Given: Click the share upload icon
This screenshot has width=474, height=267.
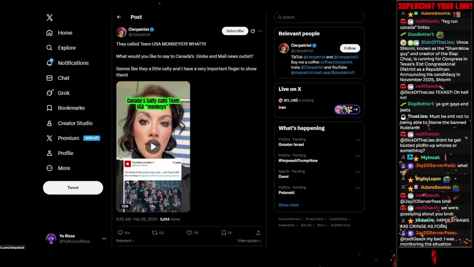Looking at the screenshot, I should click(x=258, y=233).
